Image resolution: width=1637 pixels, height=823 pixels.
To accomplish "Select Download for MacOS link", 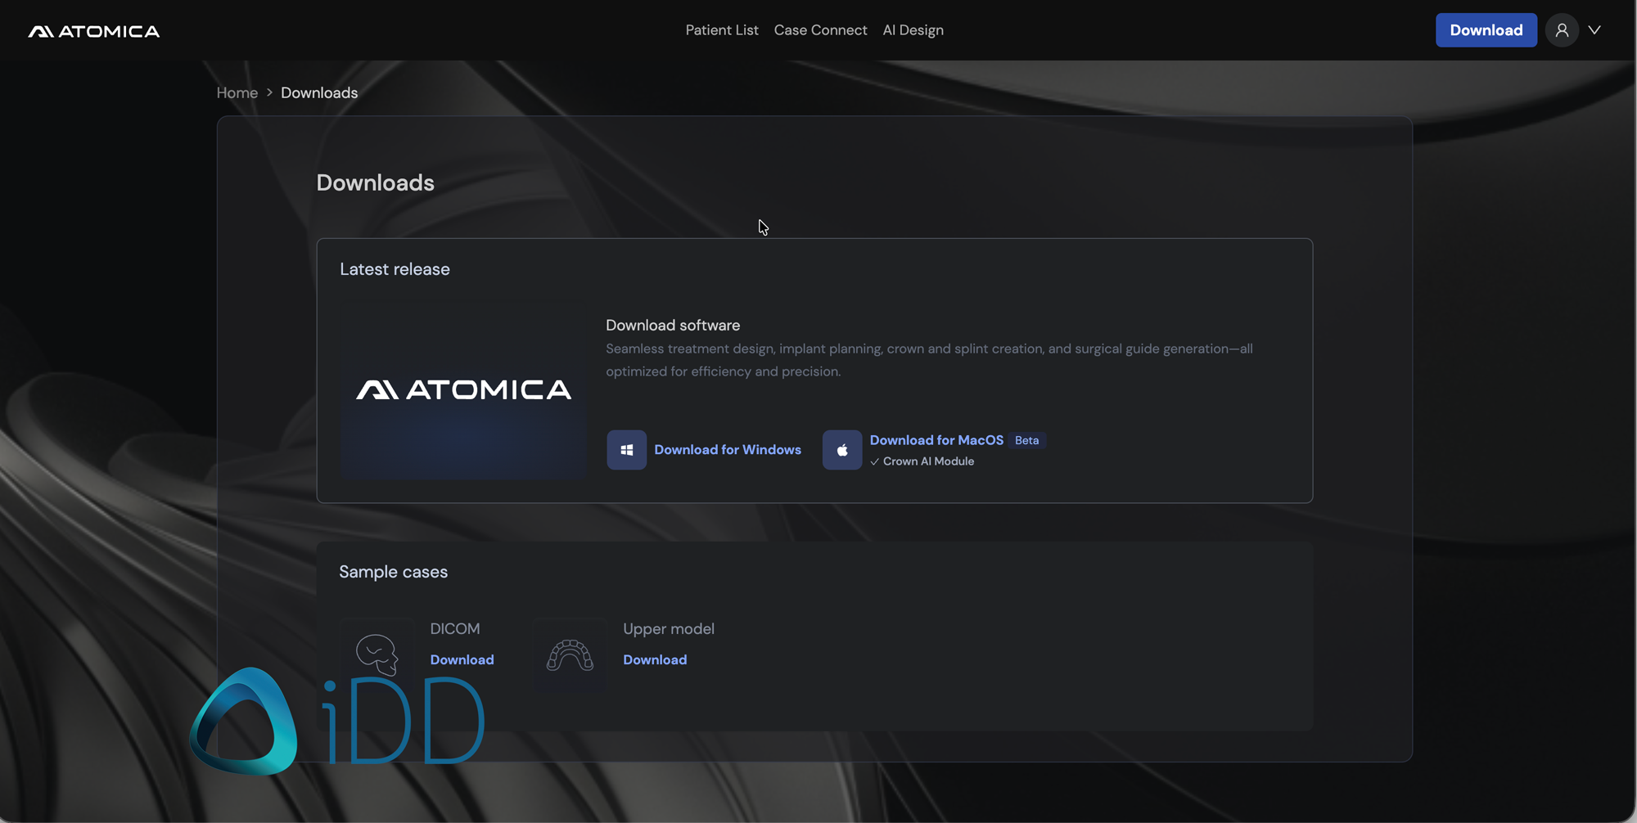I will click(x=936, y=440).
